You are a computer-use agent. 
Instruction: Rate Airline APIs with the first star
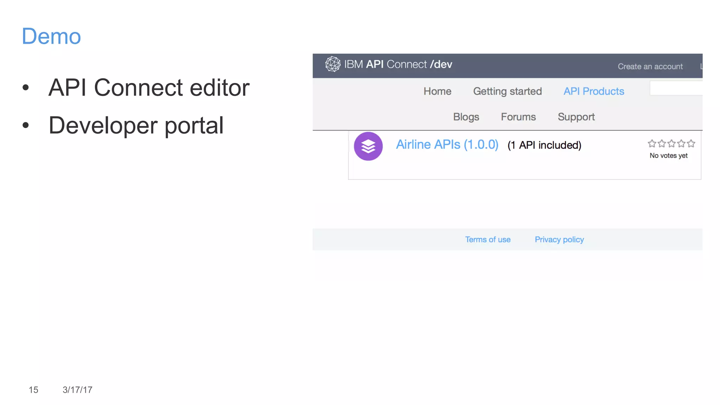[652, 143]
